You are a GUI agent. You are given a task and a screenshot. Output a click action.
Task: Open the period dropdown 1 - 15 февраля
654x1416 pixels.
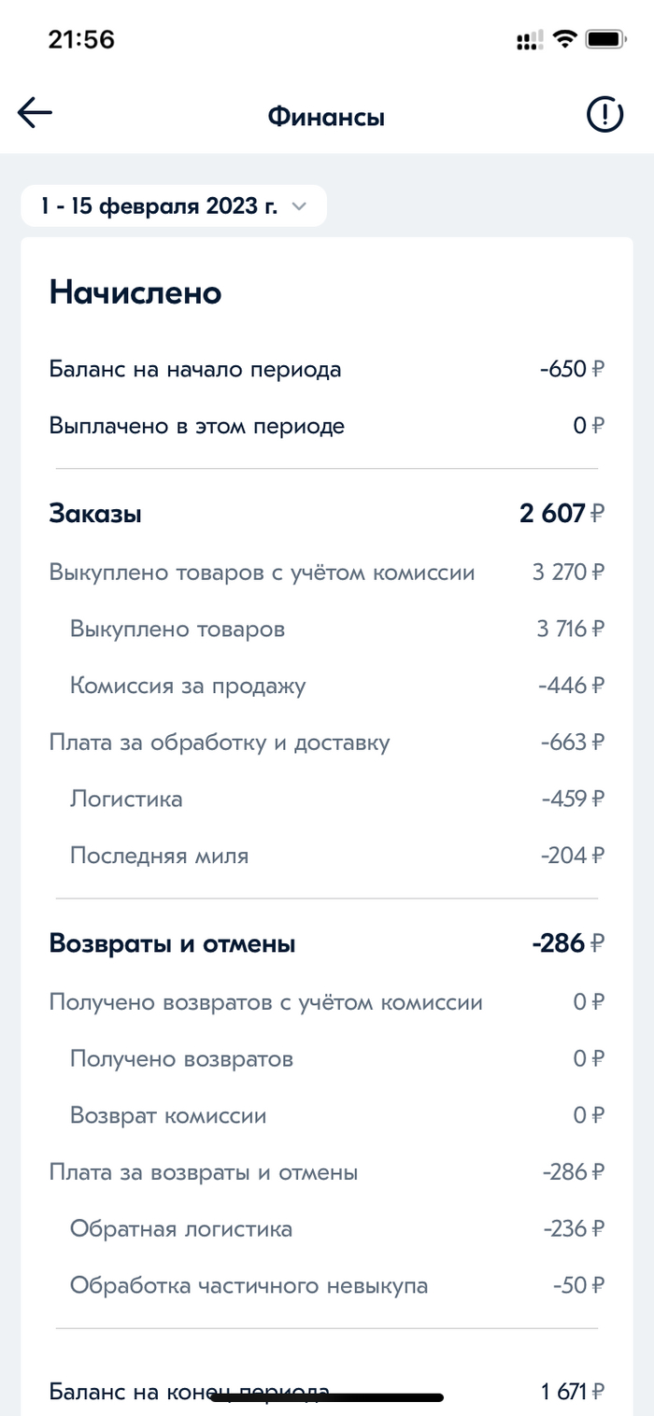coord(160,206)
